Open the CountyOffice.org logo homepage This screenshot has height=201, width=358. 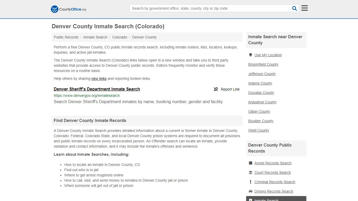[x=68, y=9]
